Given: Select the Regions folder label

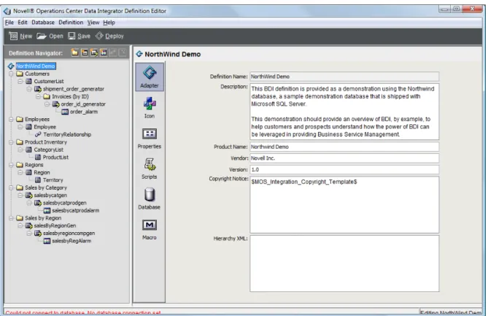Looking at the screenshot, I should click(x=34, y=165).
